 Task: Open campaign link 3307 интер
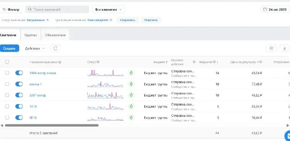38,95
